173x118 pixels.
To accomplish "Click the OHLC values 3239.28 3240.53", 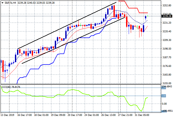I will coord(26,3).
